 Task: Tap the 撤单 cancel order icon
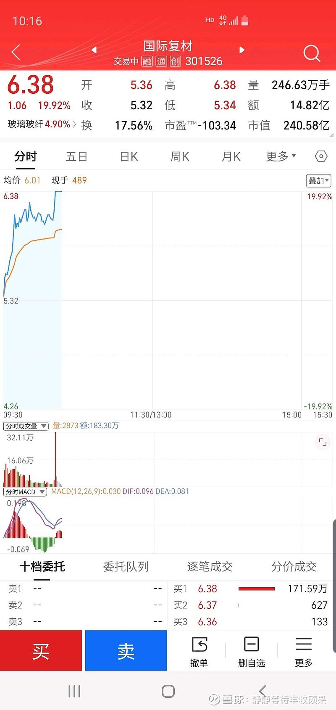coord(199,651)
